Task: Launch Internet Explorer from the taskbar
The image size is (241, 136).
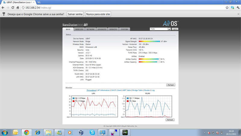Action: [x=37, y=132]
